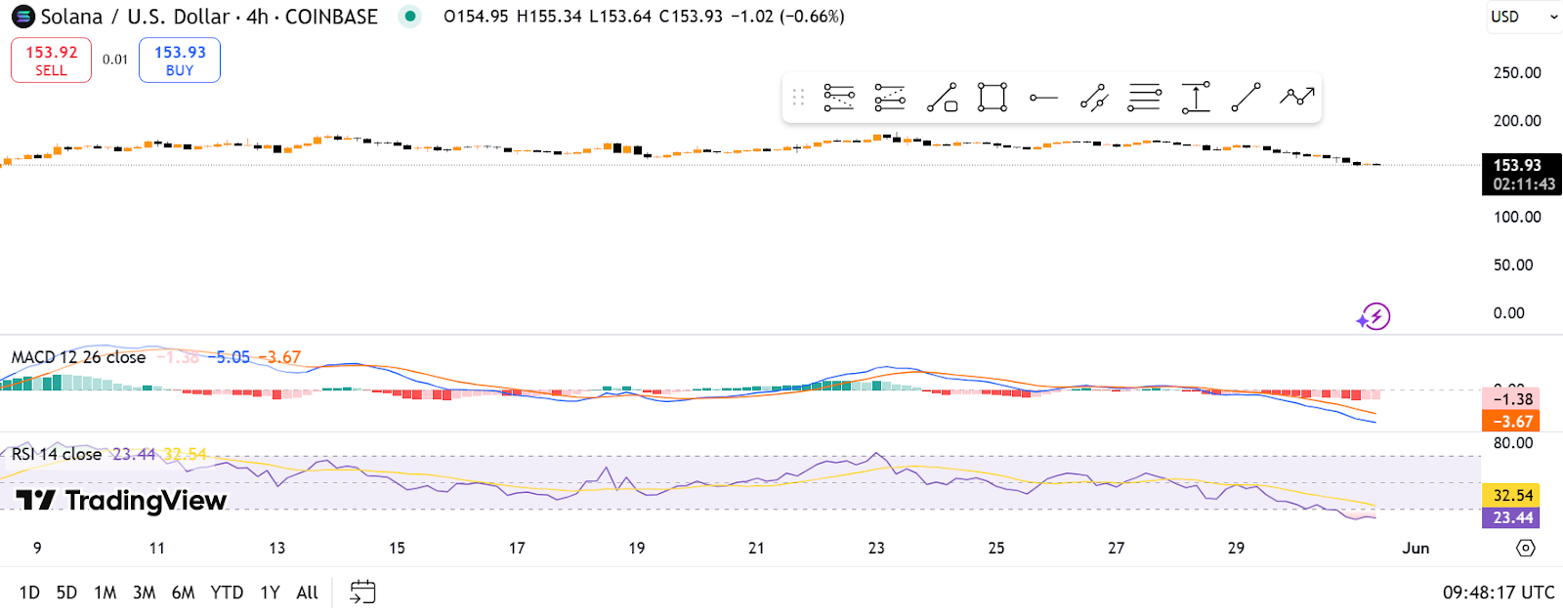Select the YTD time range

[x=227, y=593]
